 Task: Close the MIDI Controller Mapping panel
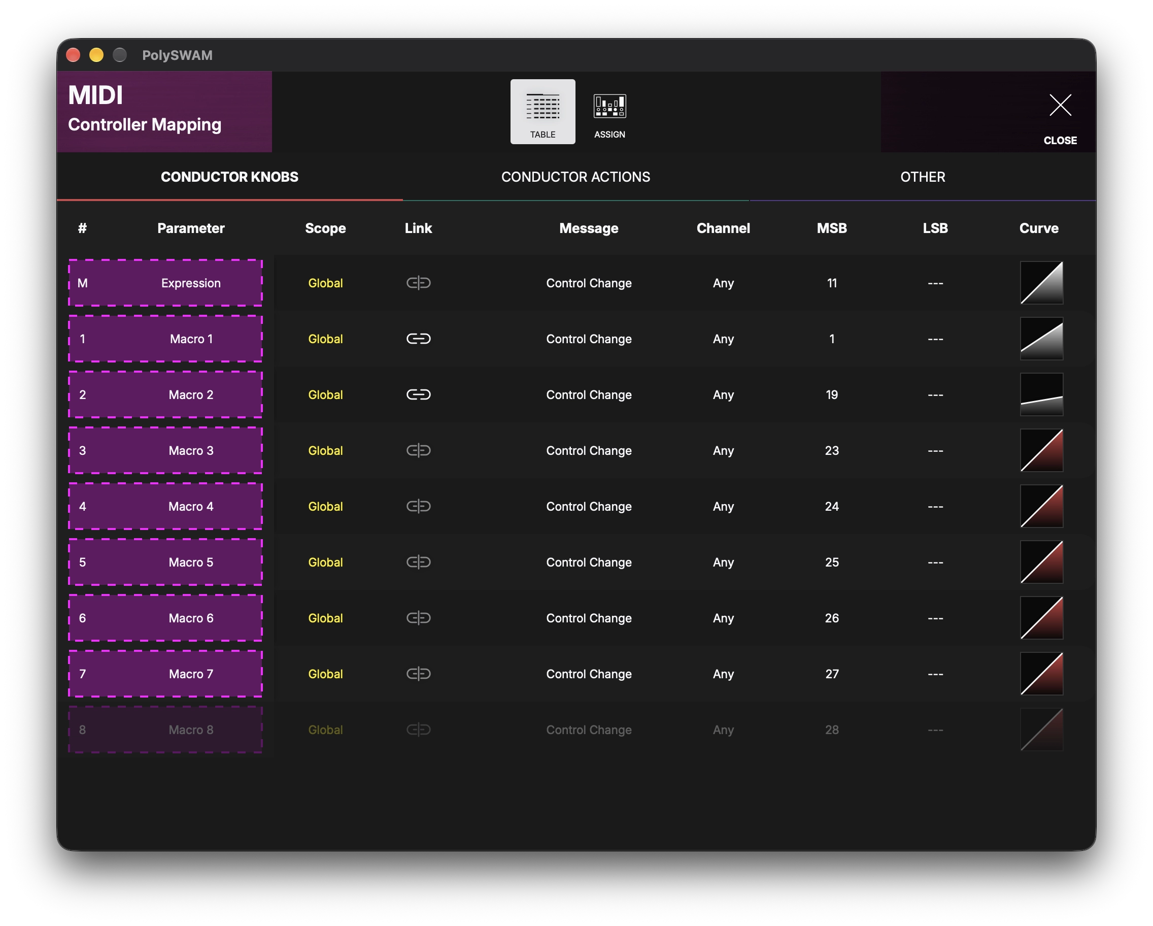click(1060, 117)
